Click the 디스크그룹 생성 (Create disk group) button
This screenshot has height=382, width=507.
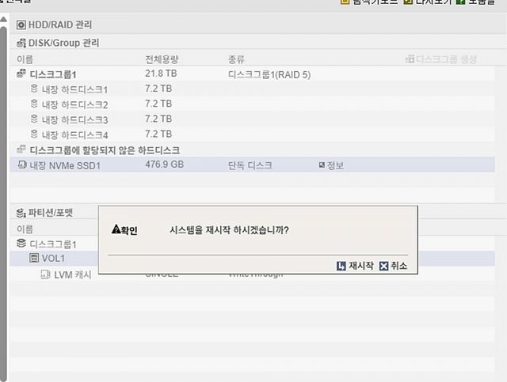point(440,59)
